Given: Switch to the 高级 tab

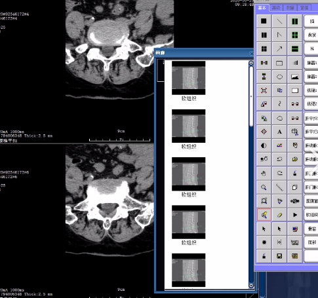Looking at the screenshot, I should 276,8.
